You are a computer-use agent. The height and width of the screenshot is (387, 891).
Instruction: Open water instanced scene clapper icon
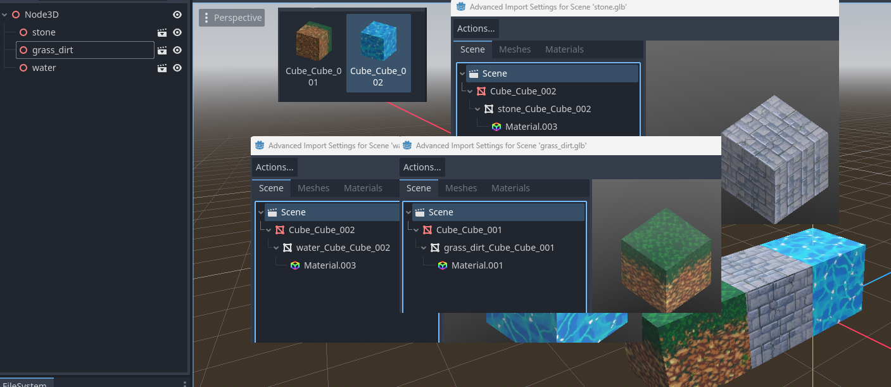162,68
